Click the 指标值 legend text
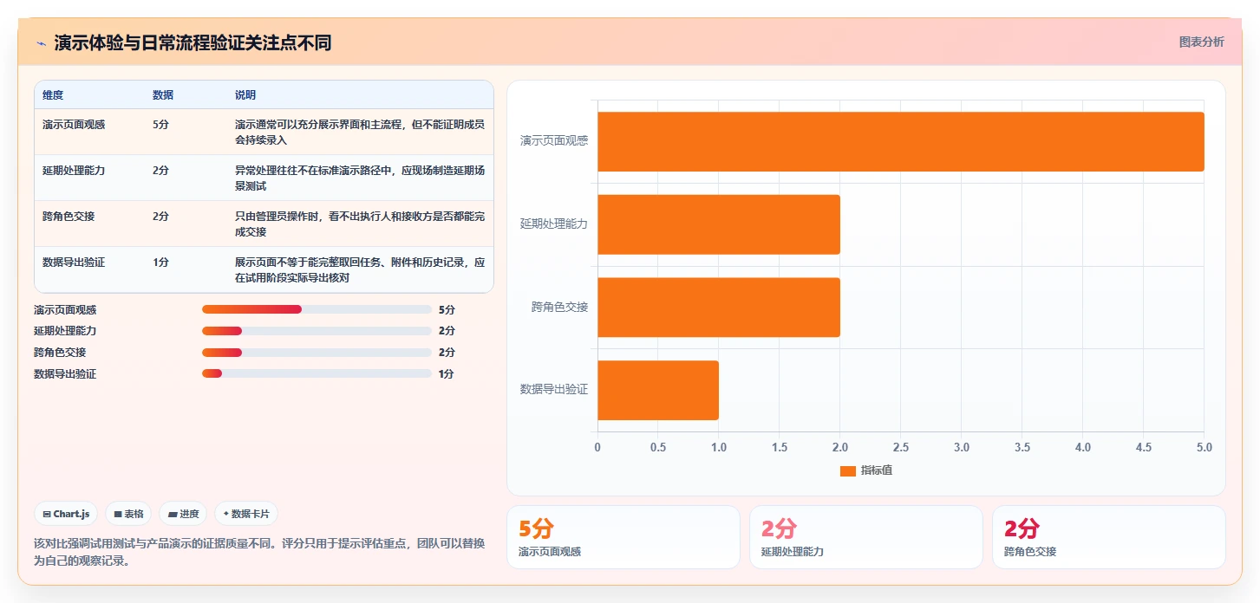This screenshot has height=603, width=1260. click(877, 470)
